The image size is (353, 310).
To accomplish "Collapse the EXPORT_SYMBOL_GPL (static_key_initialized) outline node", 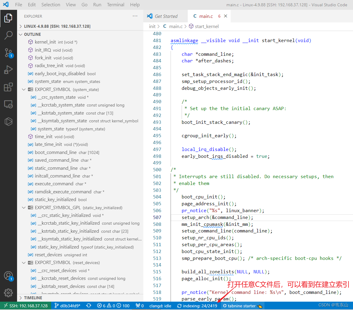I will coord(24,208).
